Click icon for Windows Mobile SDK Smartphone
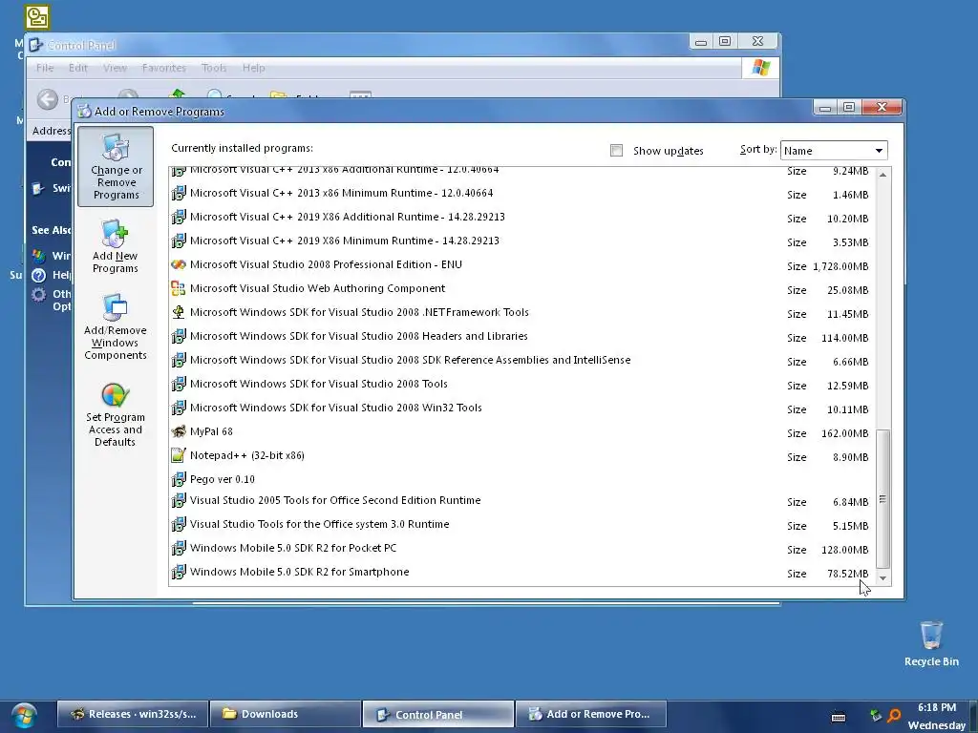 pyautogui.click(x=179, y=572)
